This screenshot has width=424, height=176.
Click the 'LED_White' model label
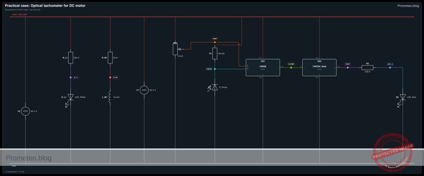click(x=80, y=97)
